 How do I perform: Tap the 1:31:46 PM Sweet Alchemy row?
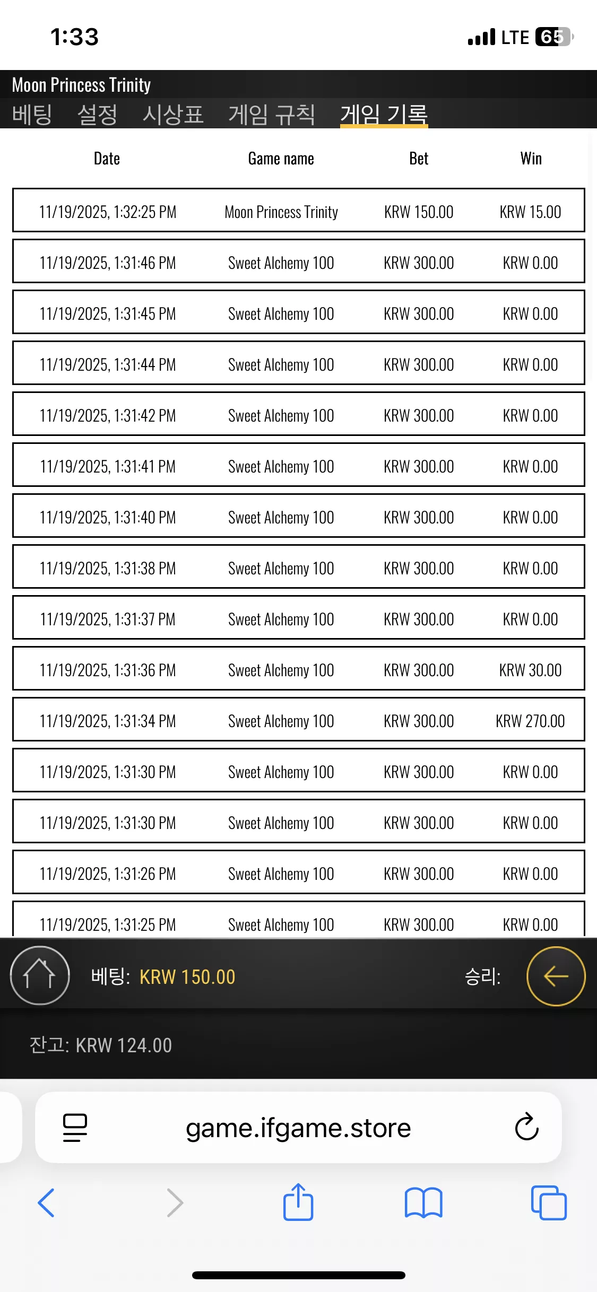[x=298, y=261]
